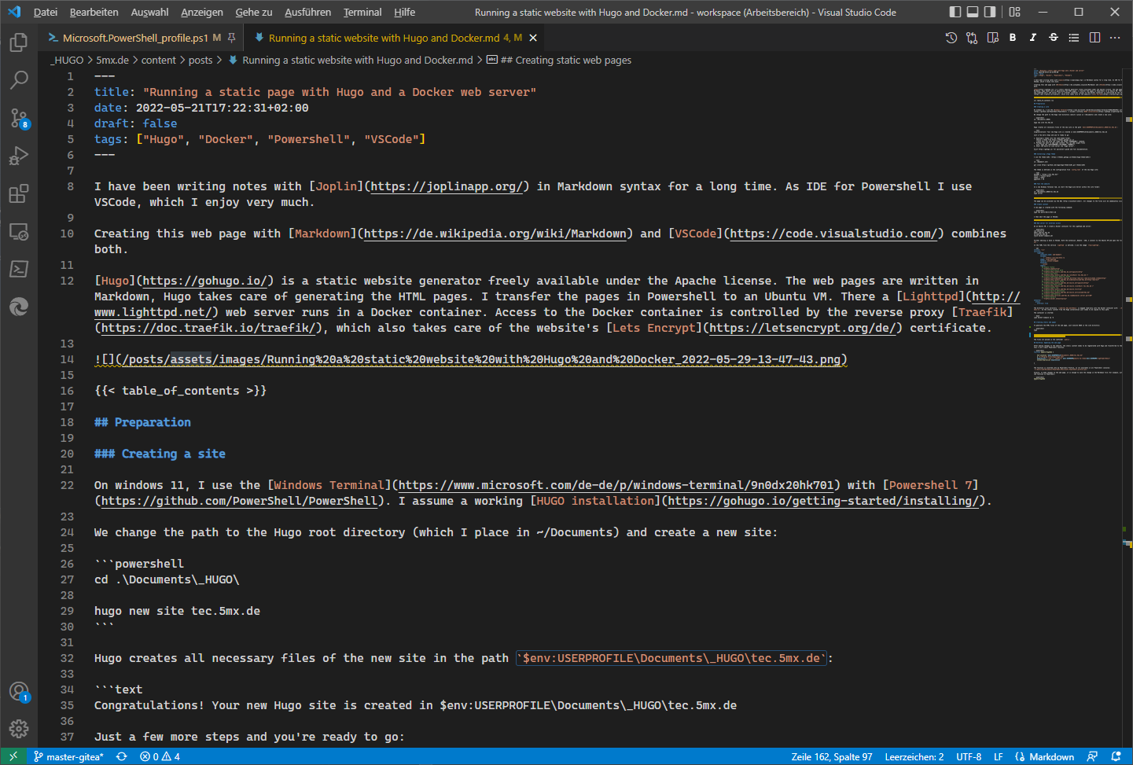Open the Explorer view in activity bar

(19, 42)
